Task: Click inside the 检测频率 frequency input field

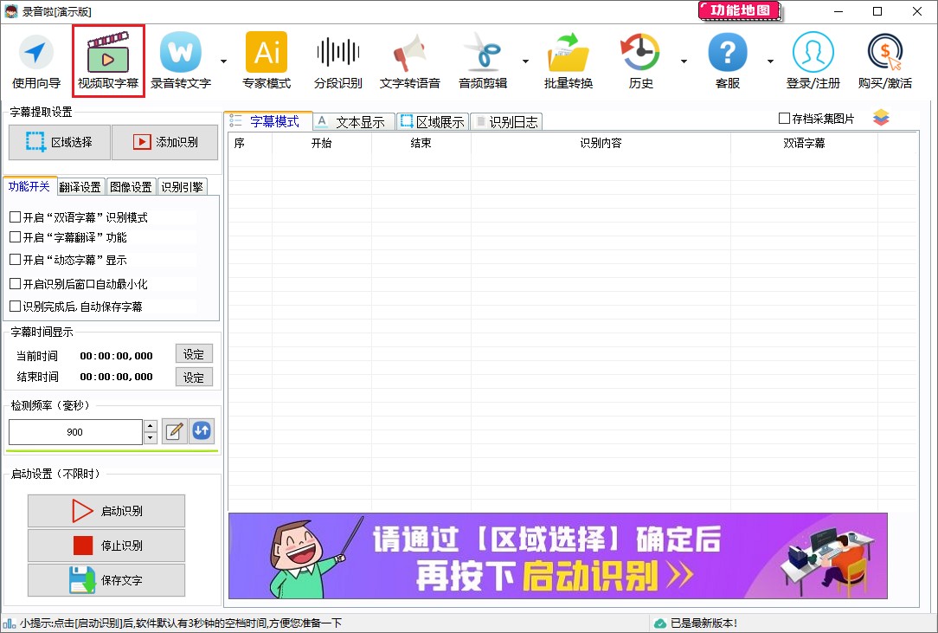Action: click(74, 431)
